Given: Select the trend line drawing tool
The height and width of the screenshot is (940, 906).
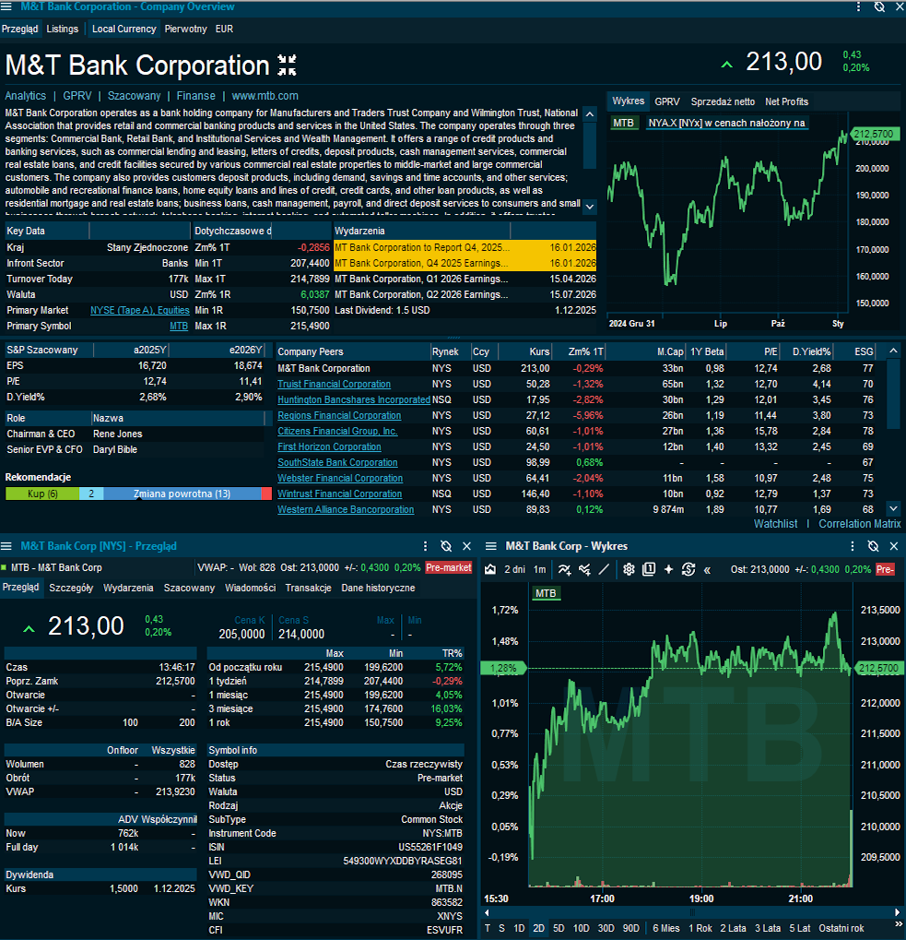Looking at the screenshot, I should coord(605,569).
